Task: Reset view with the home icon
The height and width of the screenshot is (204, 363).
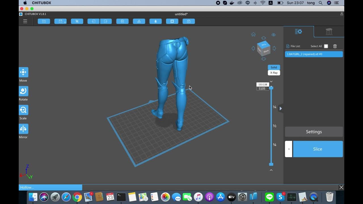Action: 254,34
